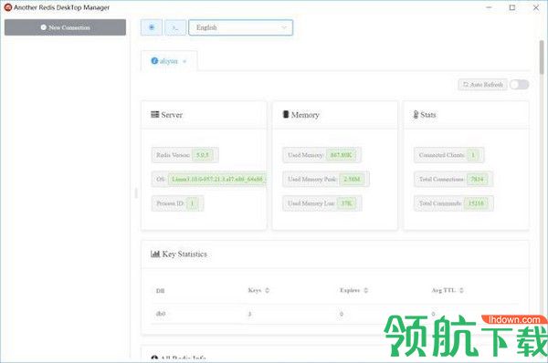Screen dimensions: 548x363
Task: Sort the table by Keys column
Action: click(268, 290)
